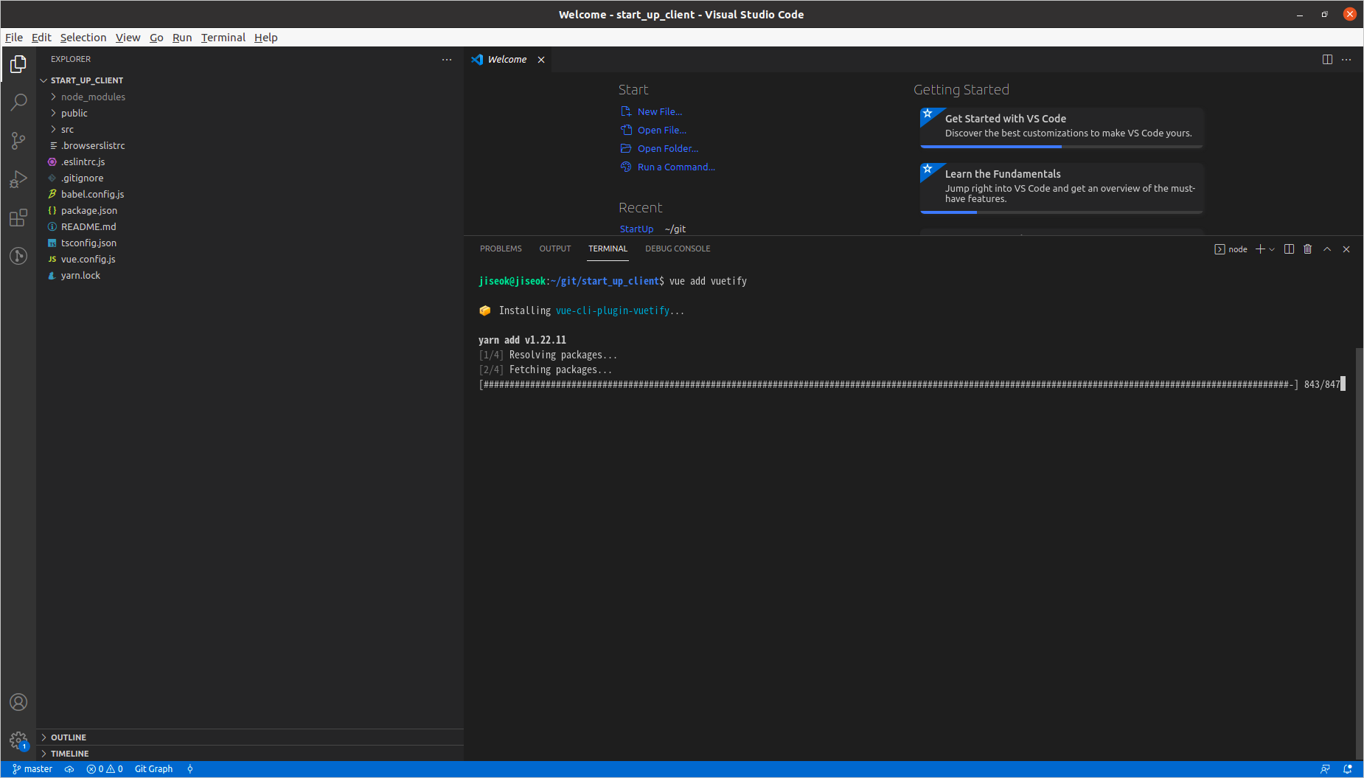Click the New File... link
Viewport: 1364px width, 778px height.
pyautogui.click(x=652, y=111)
